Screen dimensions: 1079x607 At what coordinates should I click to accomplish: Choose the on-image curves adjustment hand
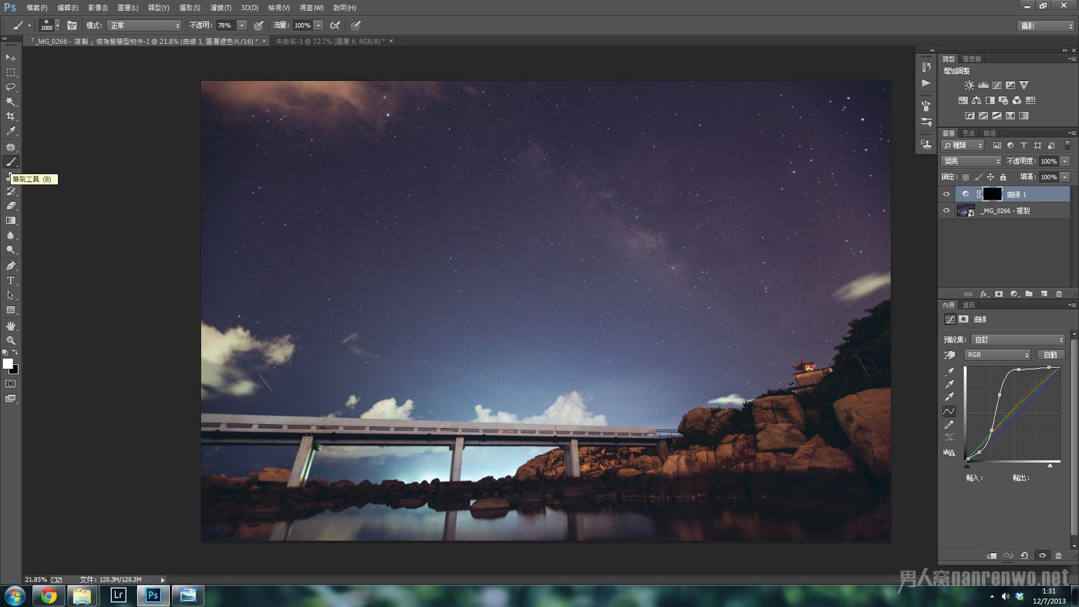[950, 355]
